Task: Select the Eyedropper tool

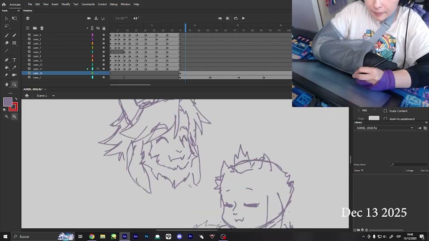Action: (14, 67)
